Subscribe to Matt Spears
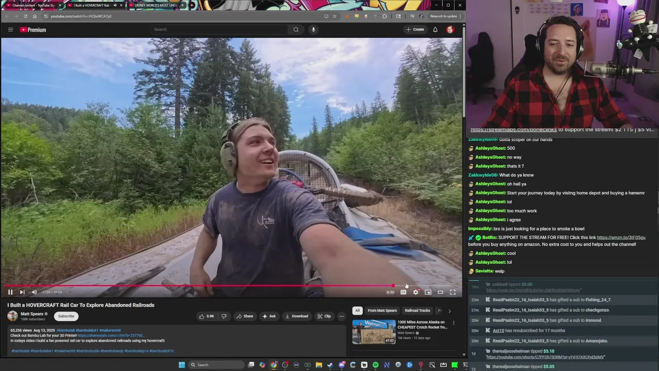The width and height of the screenshot is (659, 371). 66,316
